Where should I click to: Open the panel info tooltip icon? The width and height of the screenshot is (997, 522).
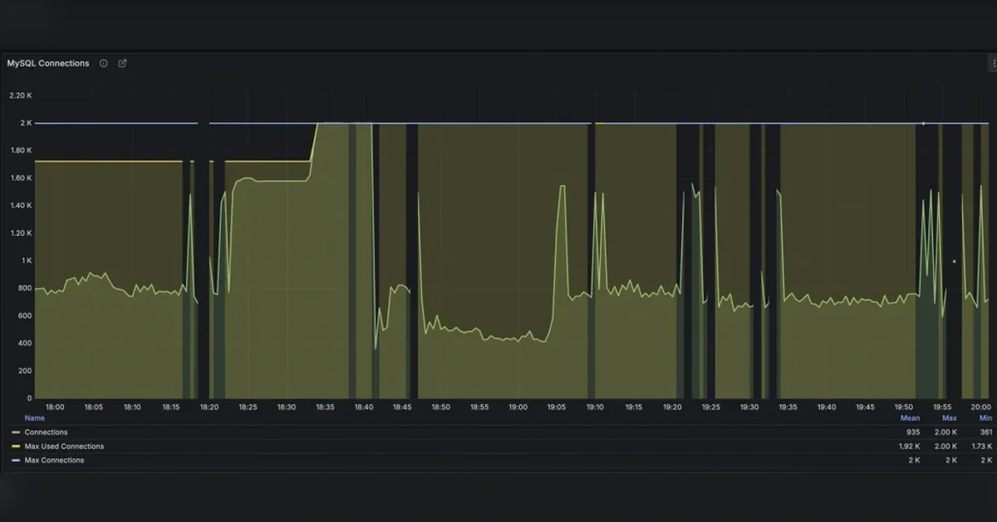(103, 63)
